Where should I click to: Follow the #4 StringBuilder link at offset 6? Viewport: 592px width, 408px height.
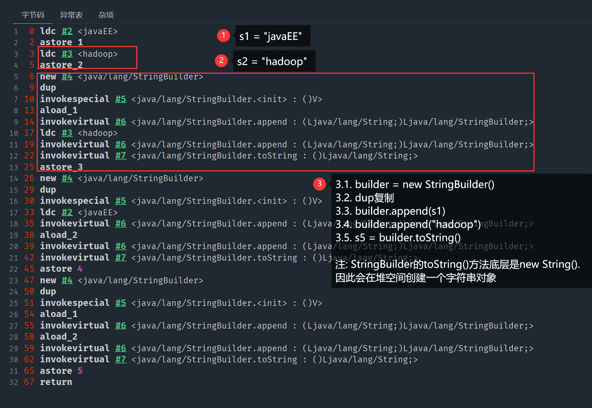(67, 77)
